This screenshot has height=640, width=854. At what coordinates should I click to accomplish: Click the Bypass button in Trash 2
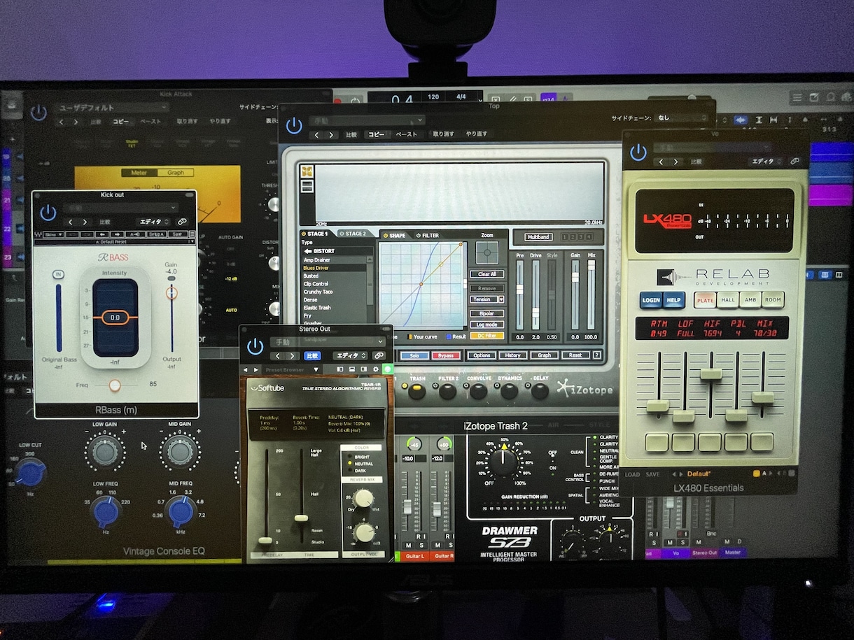click(446, 355)
